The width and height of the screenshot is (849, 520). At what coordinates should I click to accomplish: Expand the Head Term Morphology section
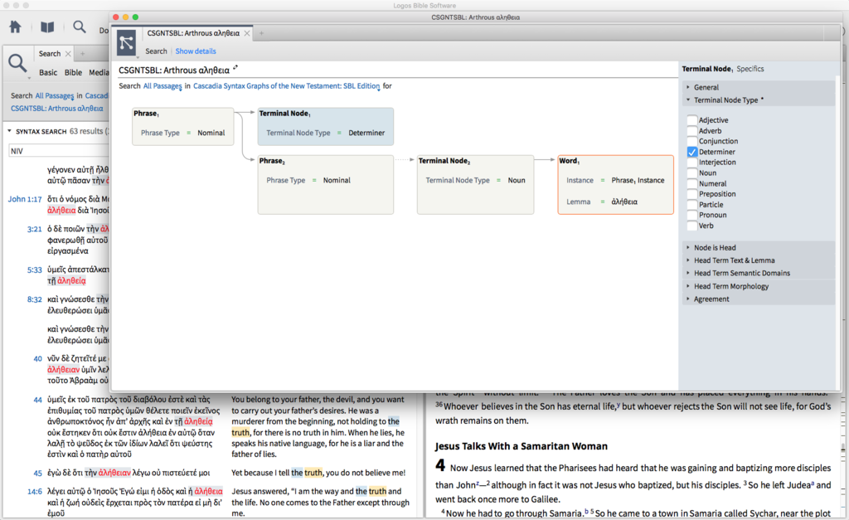pos(688,286)
